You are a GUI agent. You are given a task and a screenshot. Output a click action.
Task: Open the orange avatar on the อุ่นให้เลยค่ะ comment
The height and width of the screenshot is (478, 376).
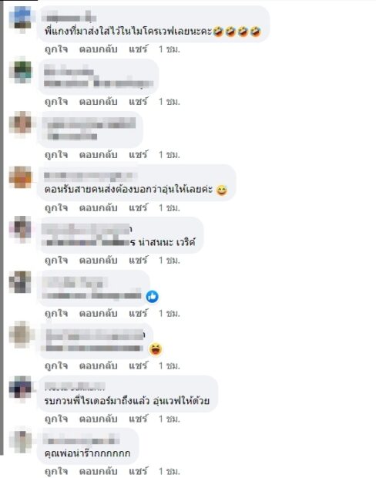coord(21,178)
